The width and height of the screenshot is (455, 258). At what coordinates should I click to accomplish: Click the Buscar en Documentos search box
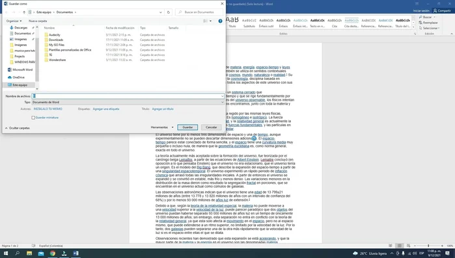pyautogui.click(x=200, y=12)
